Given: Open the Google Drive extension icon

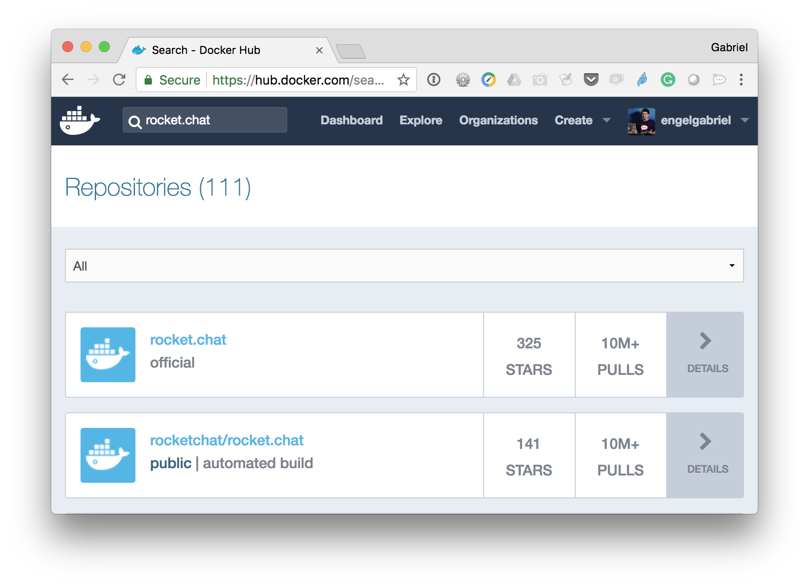Looking at the screenshot, I should [x=514, y=80].
